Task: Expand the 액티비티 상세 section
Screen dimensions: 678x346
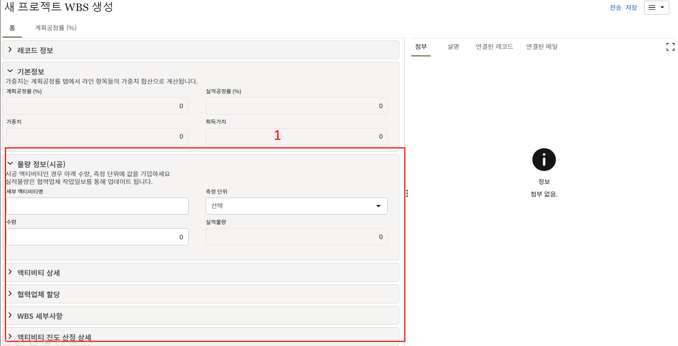Action: coord(10,273)
